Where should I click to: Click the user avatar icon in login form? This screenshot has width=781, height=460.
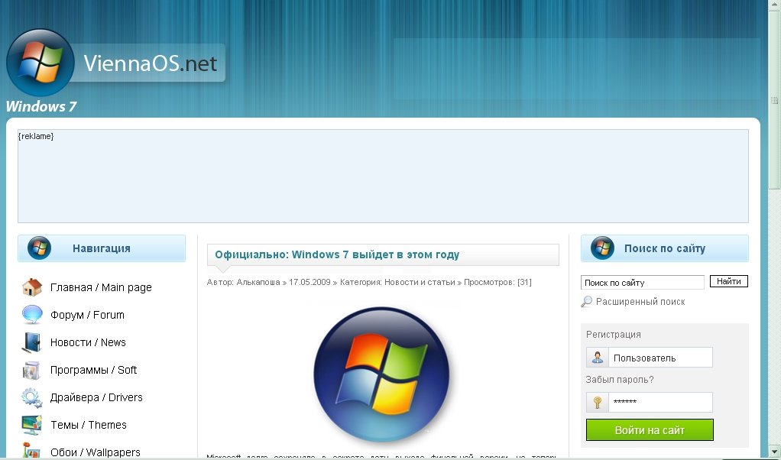[598, 358]
